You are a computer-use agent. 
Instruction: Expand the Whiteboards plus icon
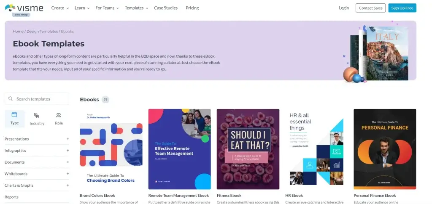coord(67,174)
